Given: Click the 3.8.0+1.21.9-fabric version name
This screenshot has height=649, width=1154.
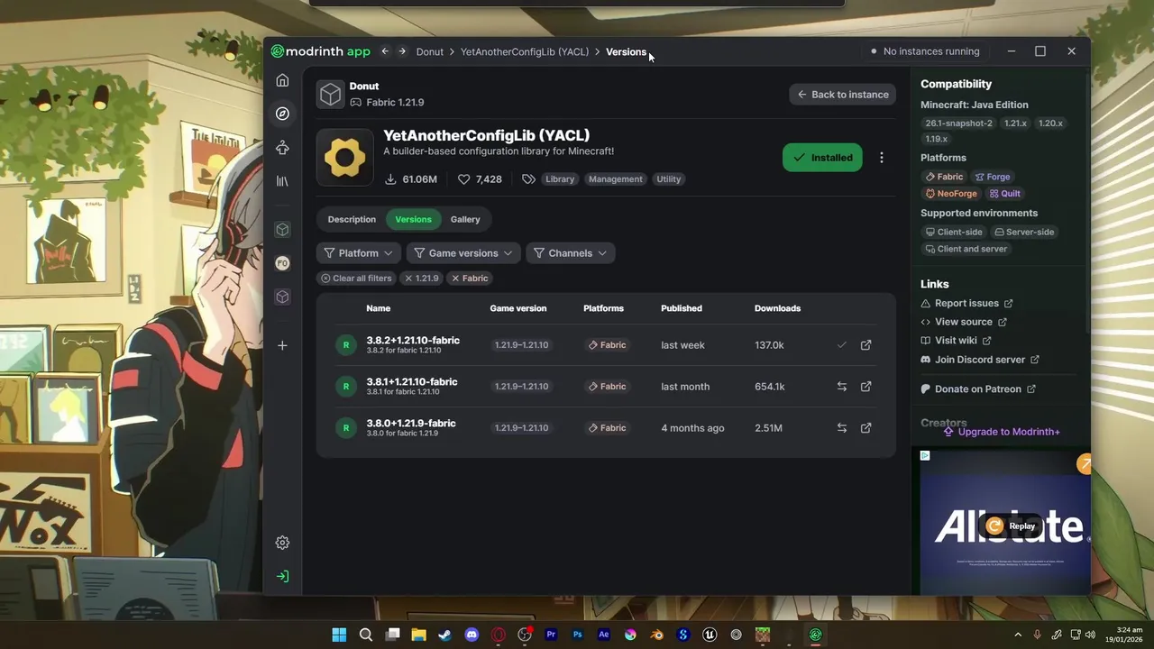Looking at the screenshot, I should click(x=411, y=423).
